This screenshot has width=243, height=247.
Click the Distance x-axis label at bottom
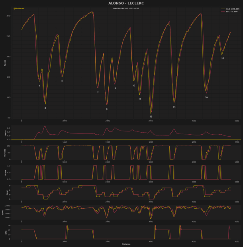(126, 244)
